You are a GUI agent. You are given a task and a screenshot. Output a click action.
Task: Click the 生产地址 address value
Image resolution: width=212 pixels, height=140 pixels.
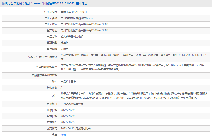(84, 30)
